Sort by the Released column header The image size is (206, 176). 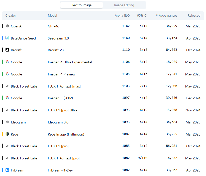194,16
